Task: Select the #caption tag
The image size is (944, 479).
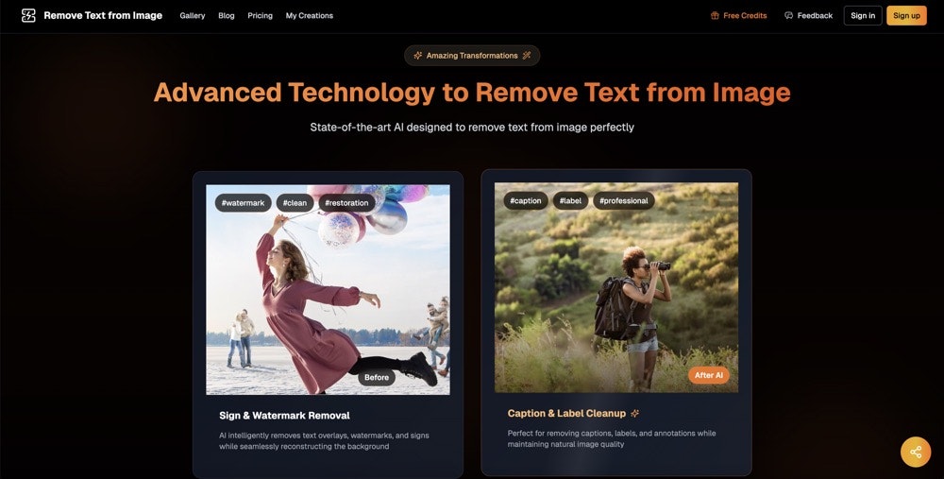Action: point(526,200)
